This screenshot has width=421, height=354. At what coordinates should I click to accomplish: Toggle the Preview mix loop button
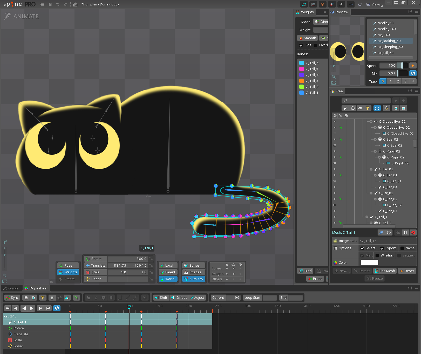click(413, 73)
